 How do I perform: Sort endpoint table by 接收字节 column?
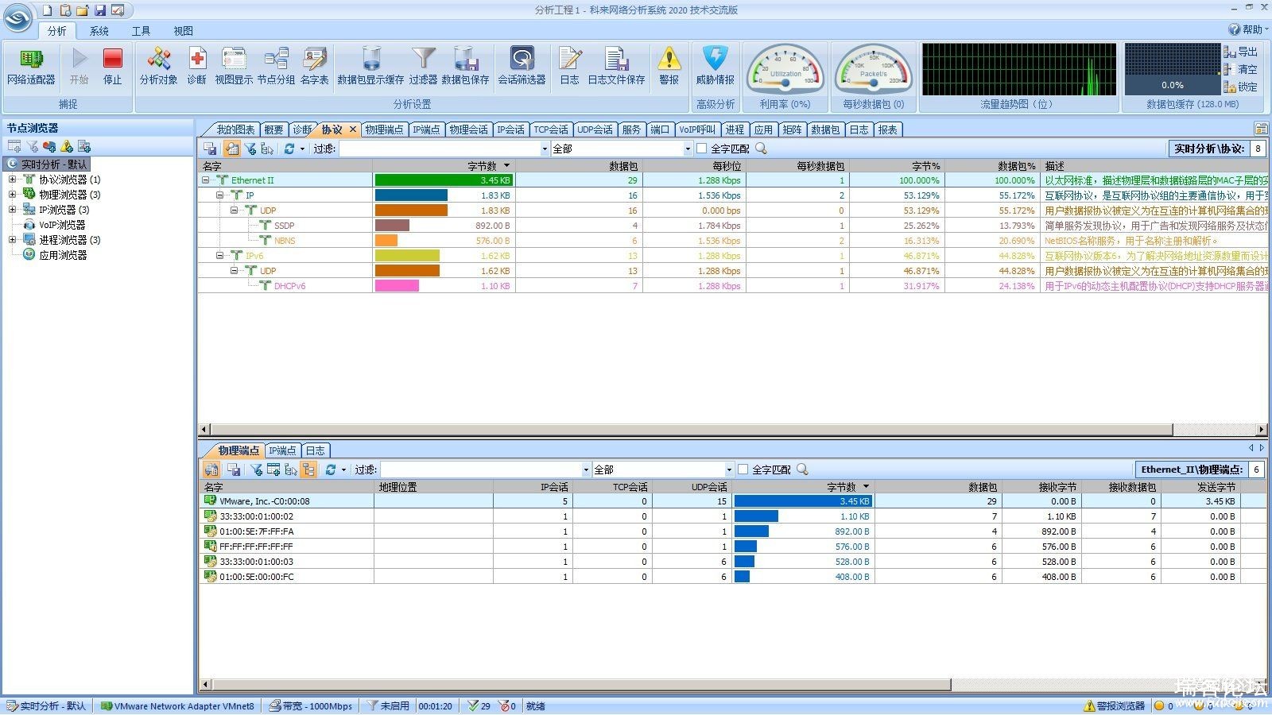tap(1041, 487)
